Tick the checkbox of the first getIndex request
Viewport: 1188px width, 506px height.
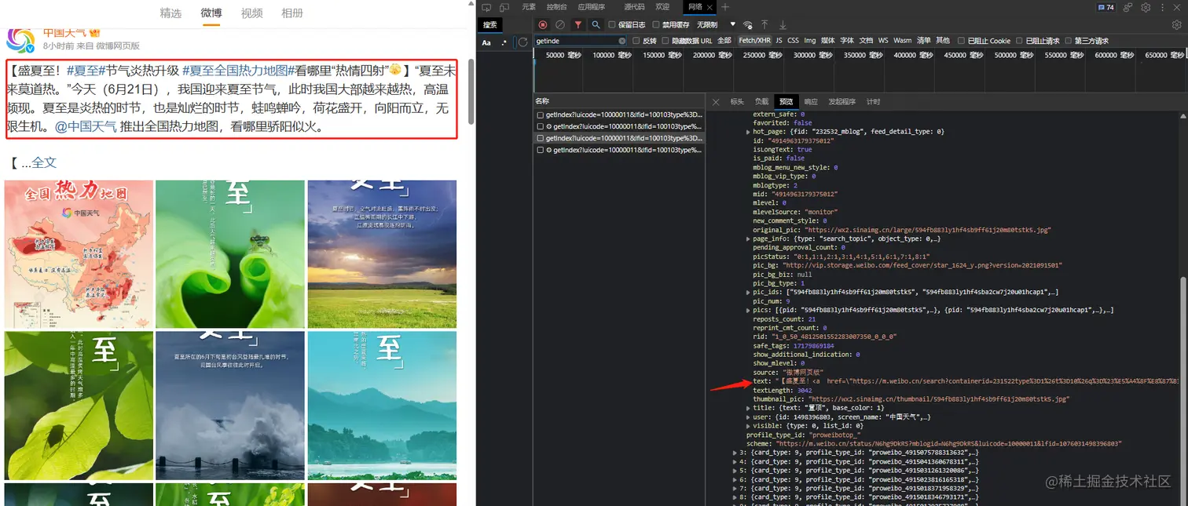click(x=540, y=115)
